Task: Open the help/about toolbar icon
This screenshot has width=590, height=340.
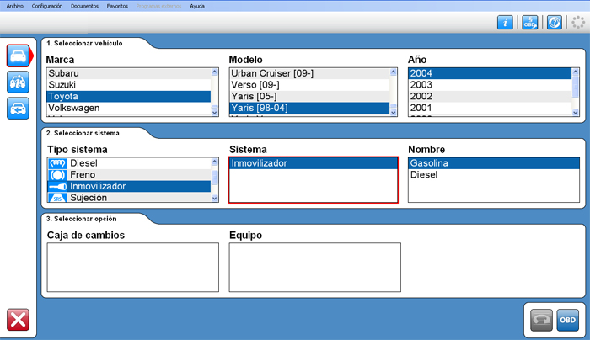Action: pyautogui.click(x=554, y=23)
